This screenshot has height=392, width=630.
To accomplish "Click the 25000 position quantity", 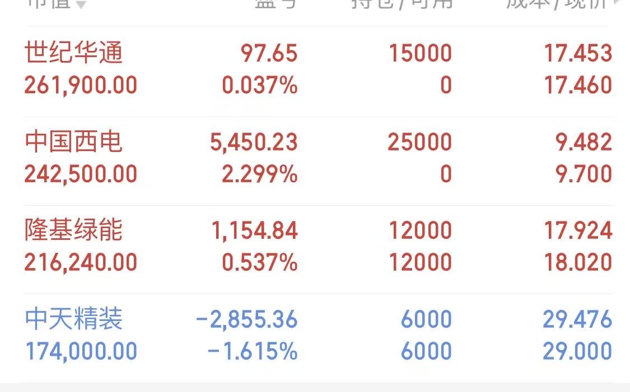I will click(x=420, y=142).
